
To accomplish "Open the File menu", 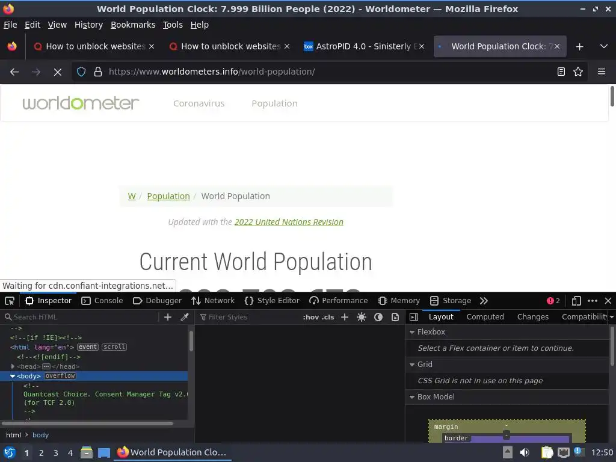I will 10,25.
